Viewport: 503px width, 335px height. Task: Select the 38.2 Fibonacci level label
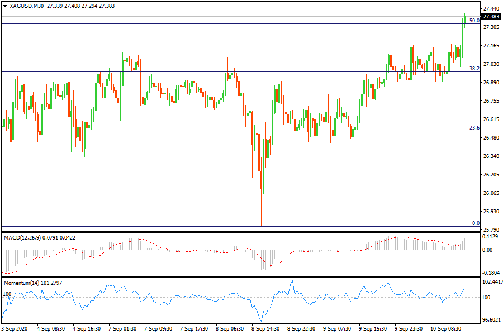[x=474, y=69]
